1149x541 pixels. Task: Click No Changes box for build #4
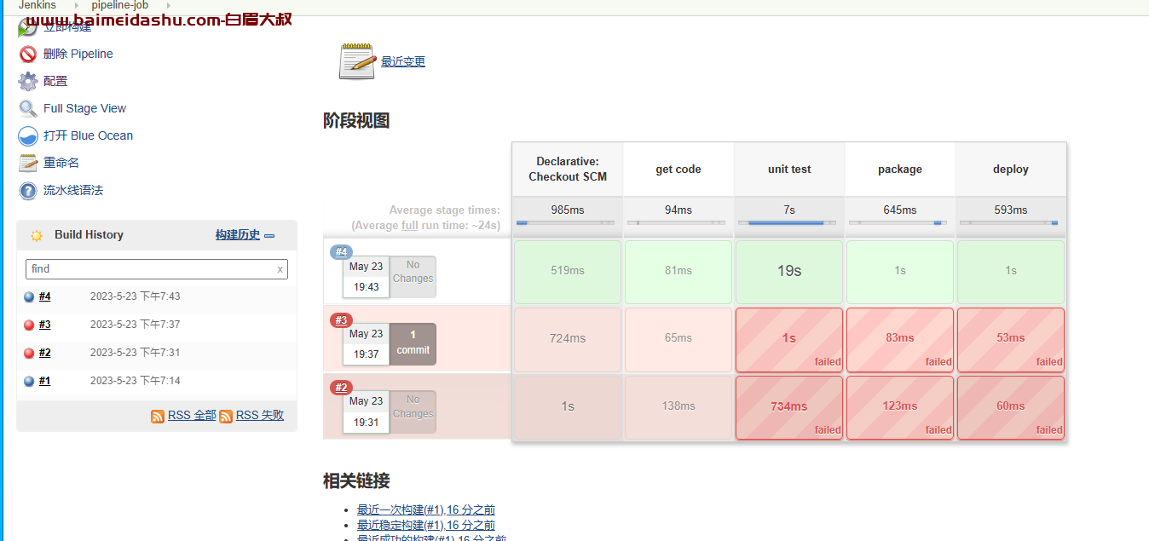[x=413, y=277]
